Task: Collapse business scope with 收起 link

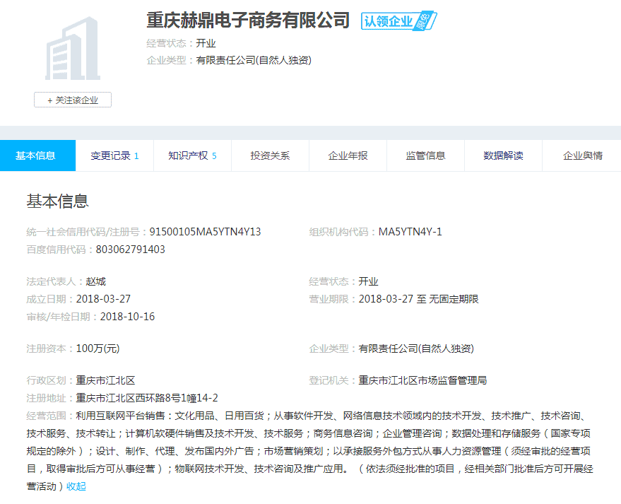Action: click(76, 486)
